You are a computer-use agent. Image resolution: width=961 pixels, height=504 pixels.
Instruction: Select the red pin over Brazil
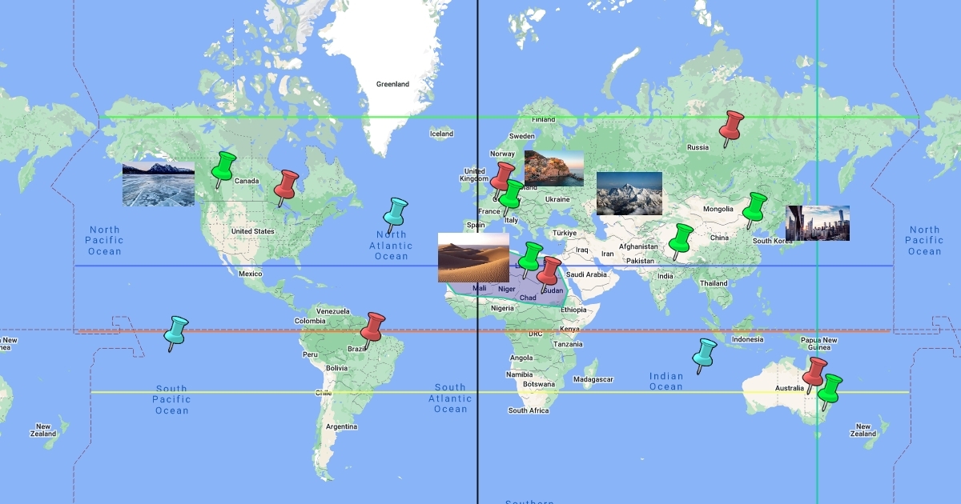(373, 326)
